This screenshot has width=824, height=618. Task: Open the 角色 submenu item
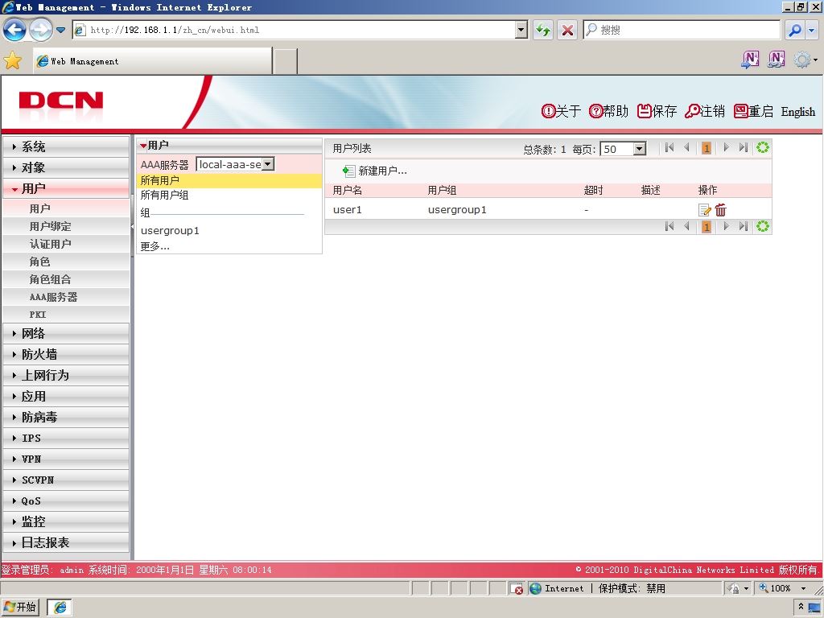(x=66, y=262)
